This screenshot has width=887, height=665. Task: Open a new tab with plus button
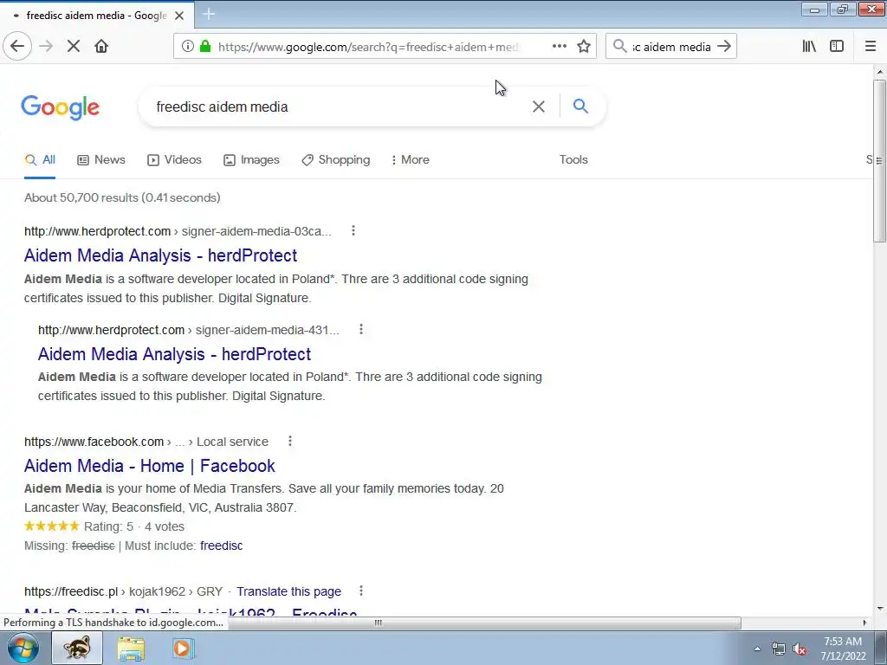tap(209, 14)
